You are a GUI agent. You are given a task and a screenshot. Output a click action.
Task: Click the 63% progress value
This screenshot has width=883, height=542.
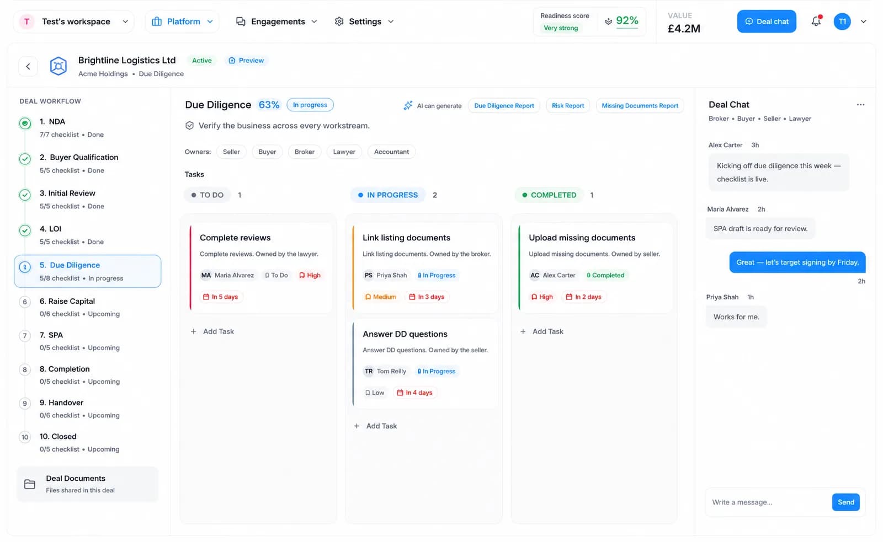269,105
